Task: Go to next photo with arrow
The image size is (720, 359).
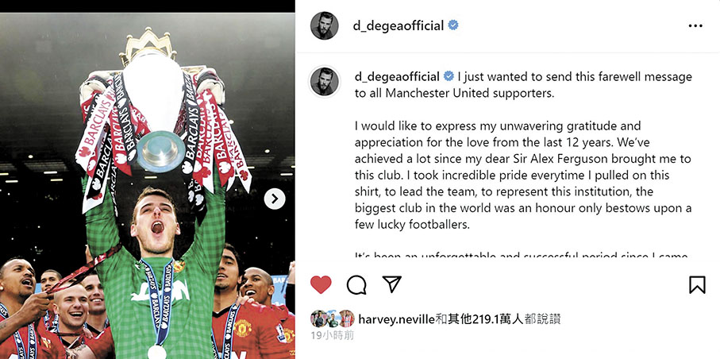Action: point(275,199)
